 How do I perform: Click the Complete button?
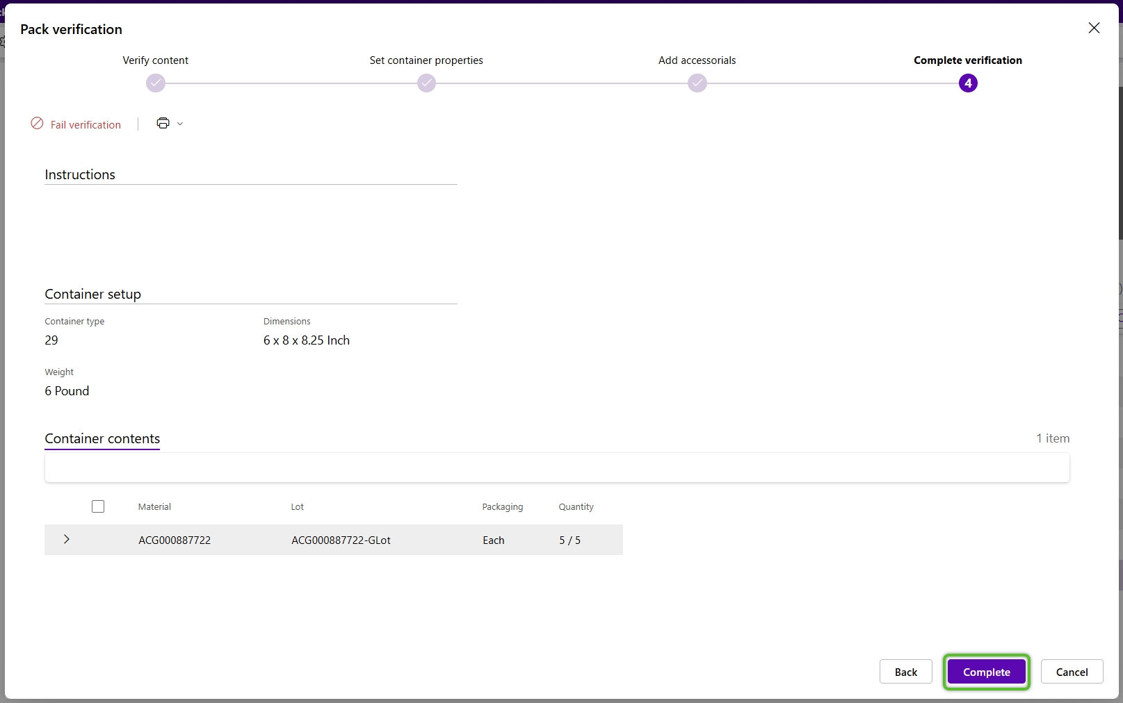[986, 672]
